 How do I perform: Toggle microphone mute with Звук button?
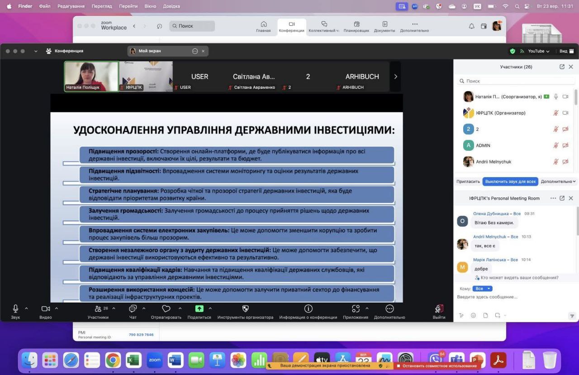pos(15,309)
